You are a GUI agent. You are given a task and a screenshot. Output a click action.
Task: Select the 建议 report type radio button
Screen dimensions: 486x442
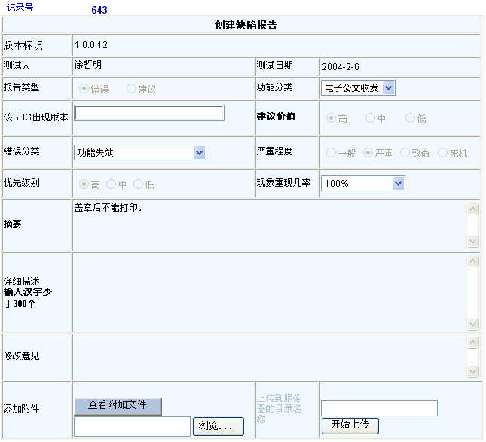pyautogui.click(x=131, y=89)
